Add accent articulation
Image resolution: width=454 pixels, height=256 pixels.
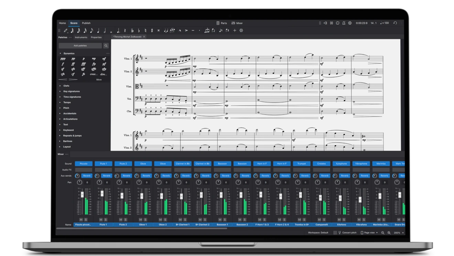(x=186, y=30)
